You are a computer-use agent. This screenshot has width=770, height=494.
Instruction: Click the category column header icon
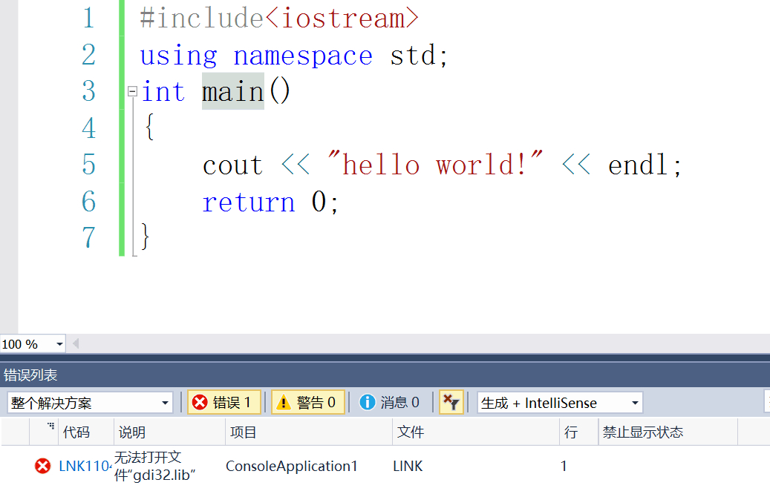point(50,426)
